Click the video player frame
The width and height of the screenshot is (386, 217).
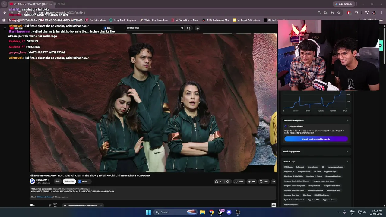153,103
